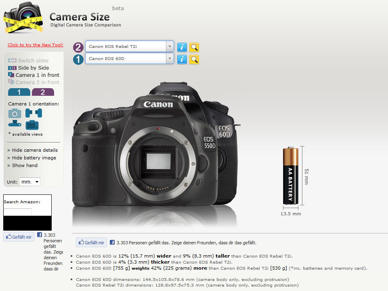
Task: Select top view orientation icon
Action: tap(15, 123)
